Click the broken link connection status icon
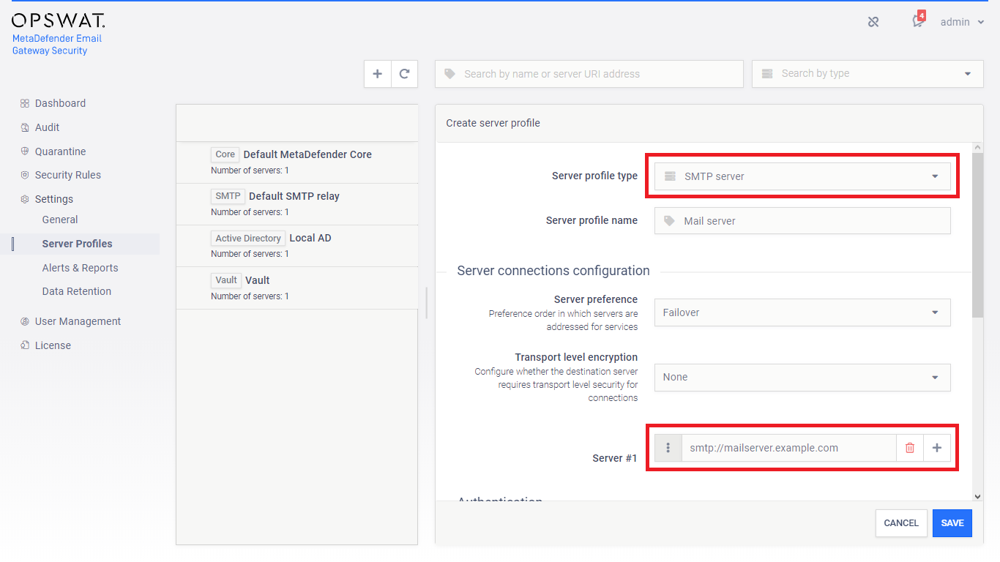 pos(873,22)
